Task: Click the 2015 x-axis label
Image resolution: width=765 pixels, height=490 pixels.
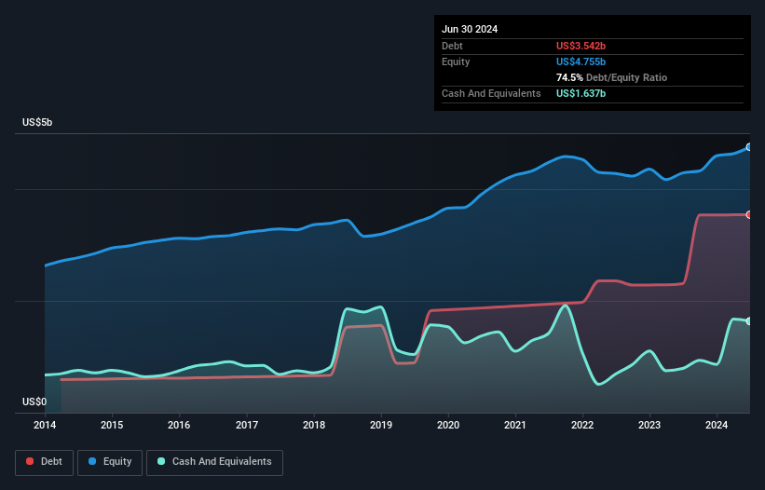Action: [x=112, y=425]
